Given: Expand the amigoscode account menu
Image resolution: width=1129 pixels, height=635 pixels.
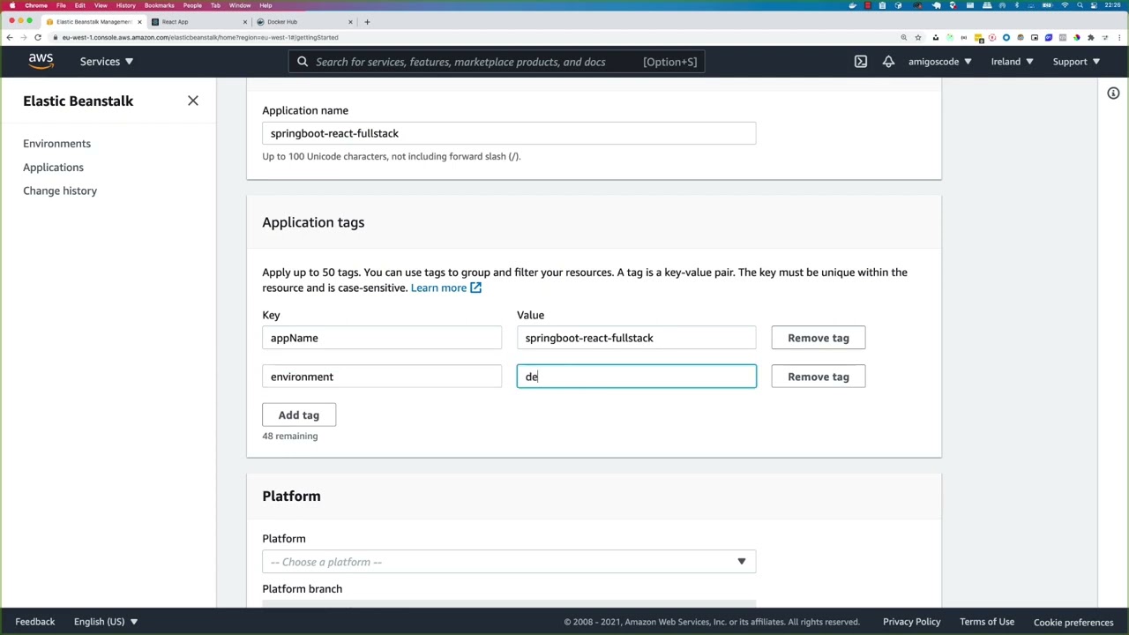Looking at the screenshot, I should 940,62.
